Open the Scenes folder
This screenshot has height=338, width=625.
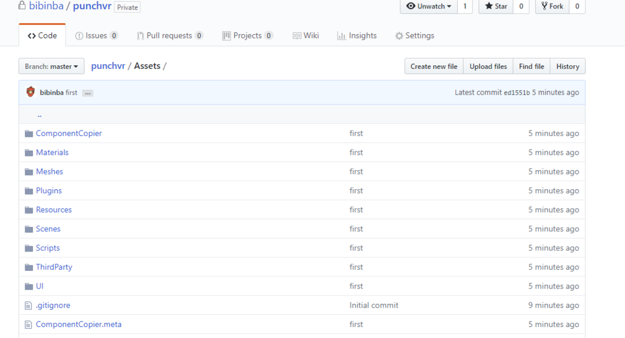[48, 229]
